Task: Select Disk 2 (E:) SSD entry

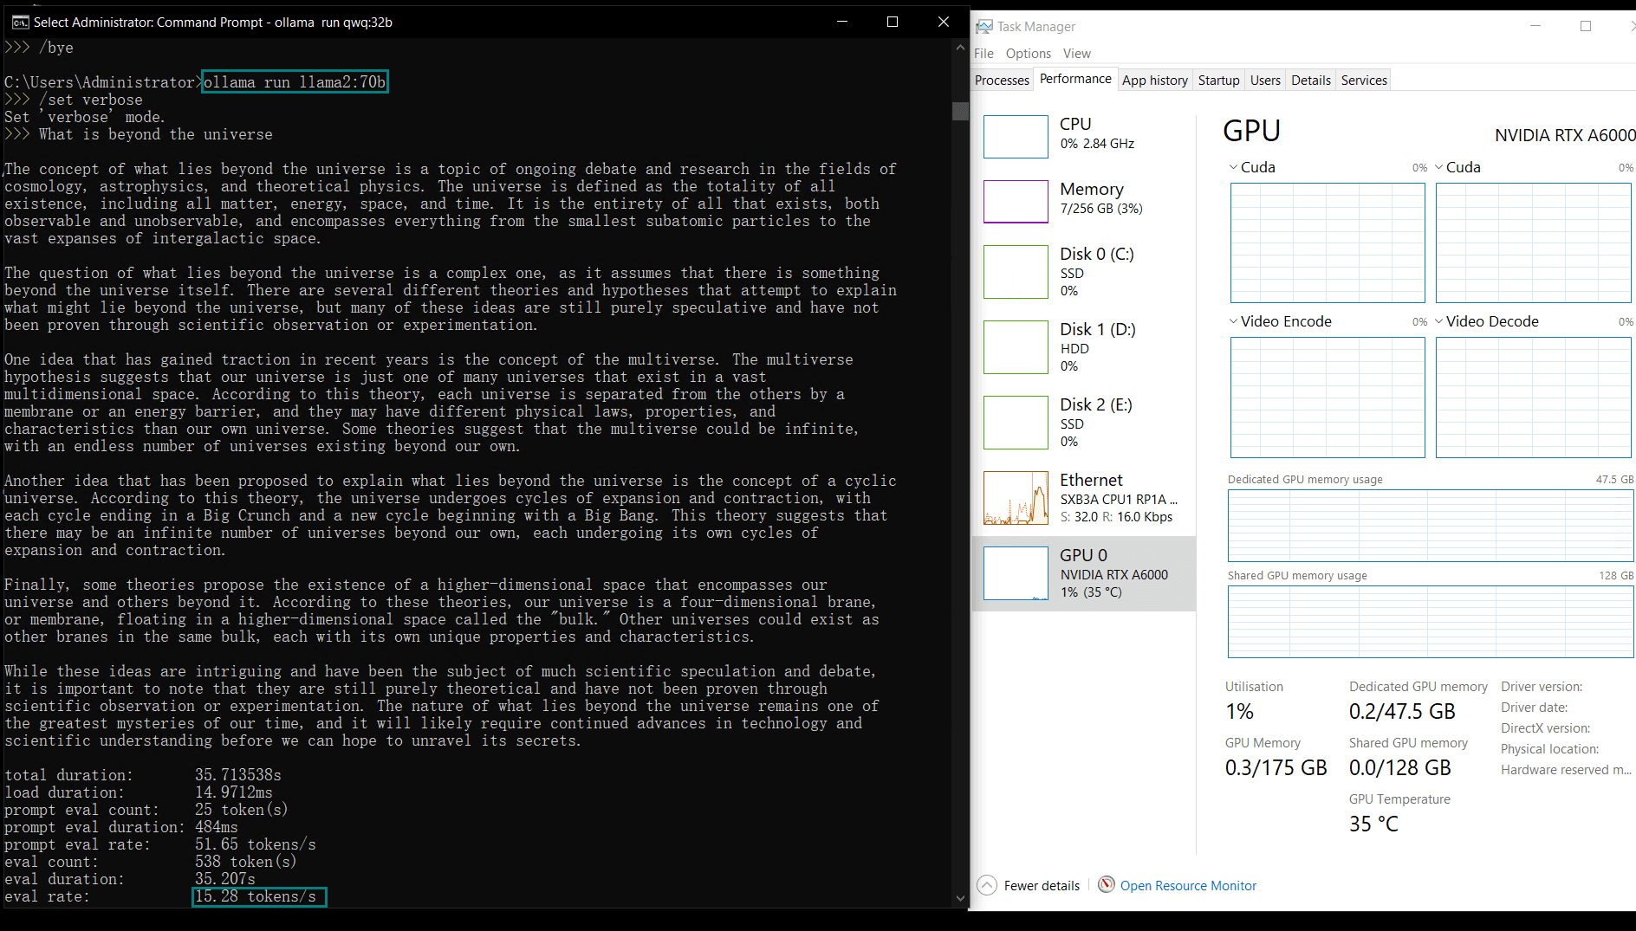Action: pos(1083,423)
